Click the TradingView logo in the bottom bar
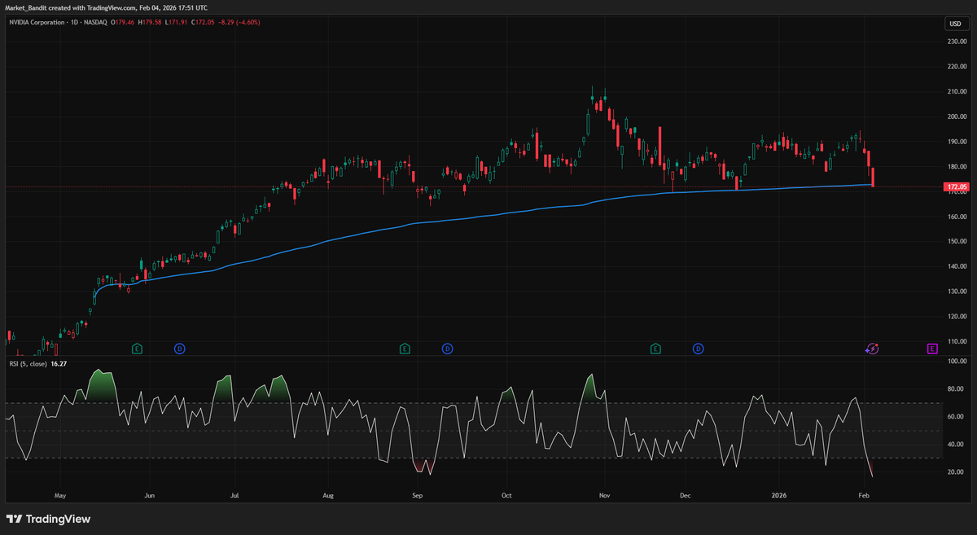Image resolution: width=977 pixels, height=535 pixels. [49, 519]
